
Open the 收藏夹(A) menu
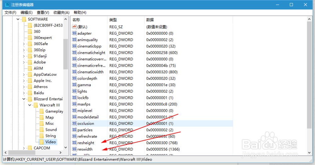click(x=61, y=13)
